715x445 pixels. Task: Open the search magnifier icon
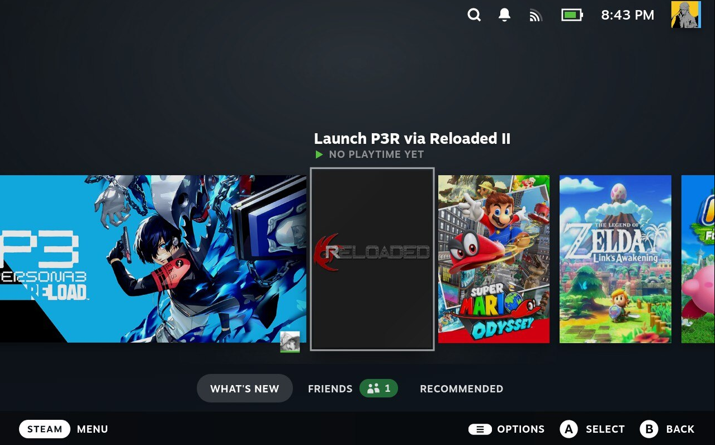[474, 15]
